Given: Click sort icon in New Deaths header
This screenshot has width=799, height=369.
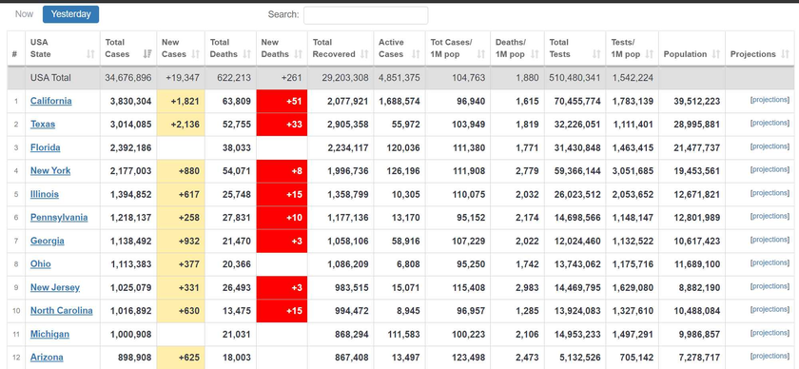Looking at the screenshot, I should pyautogui.click(x=299, y=54).
